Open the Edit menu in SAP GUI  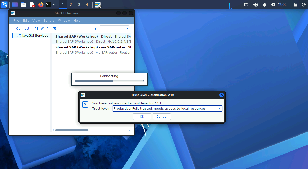click(26, 21)
